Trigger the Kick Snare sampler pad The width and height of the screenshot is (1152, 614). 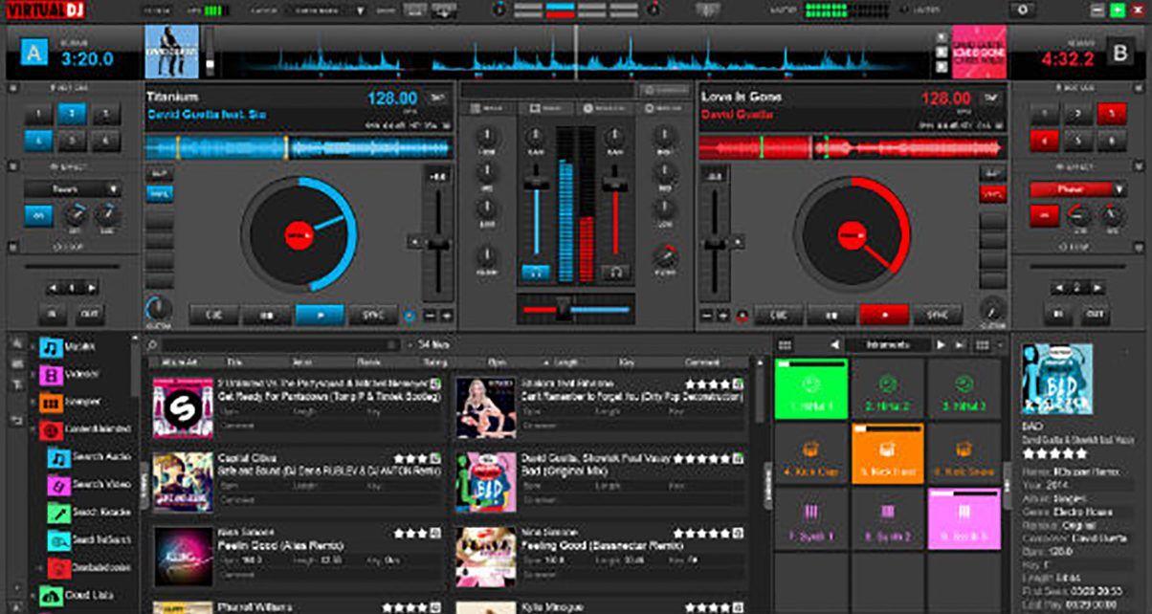click(964, 452)
